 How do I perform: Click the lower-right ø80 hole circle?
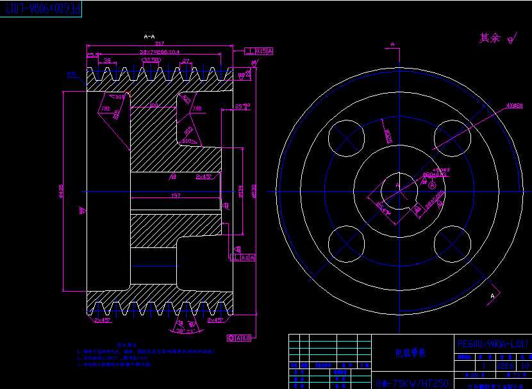(x=453, y=244)
